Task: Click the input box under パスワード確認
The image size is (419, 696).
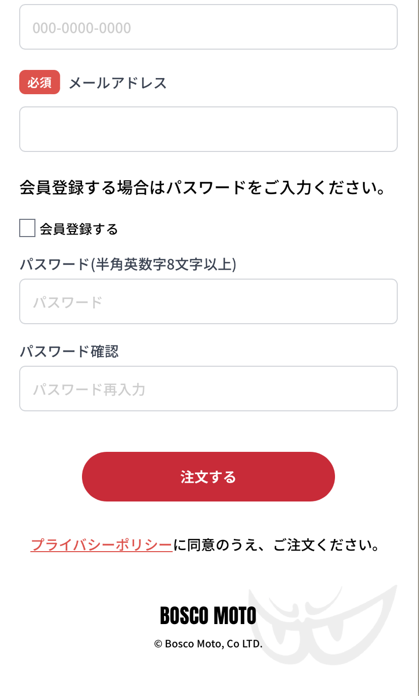Action: 208,389
